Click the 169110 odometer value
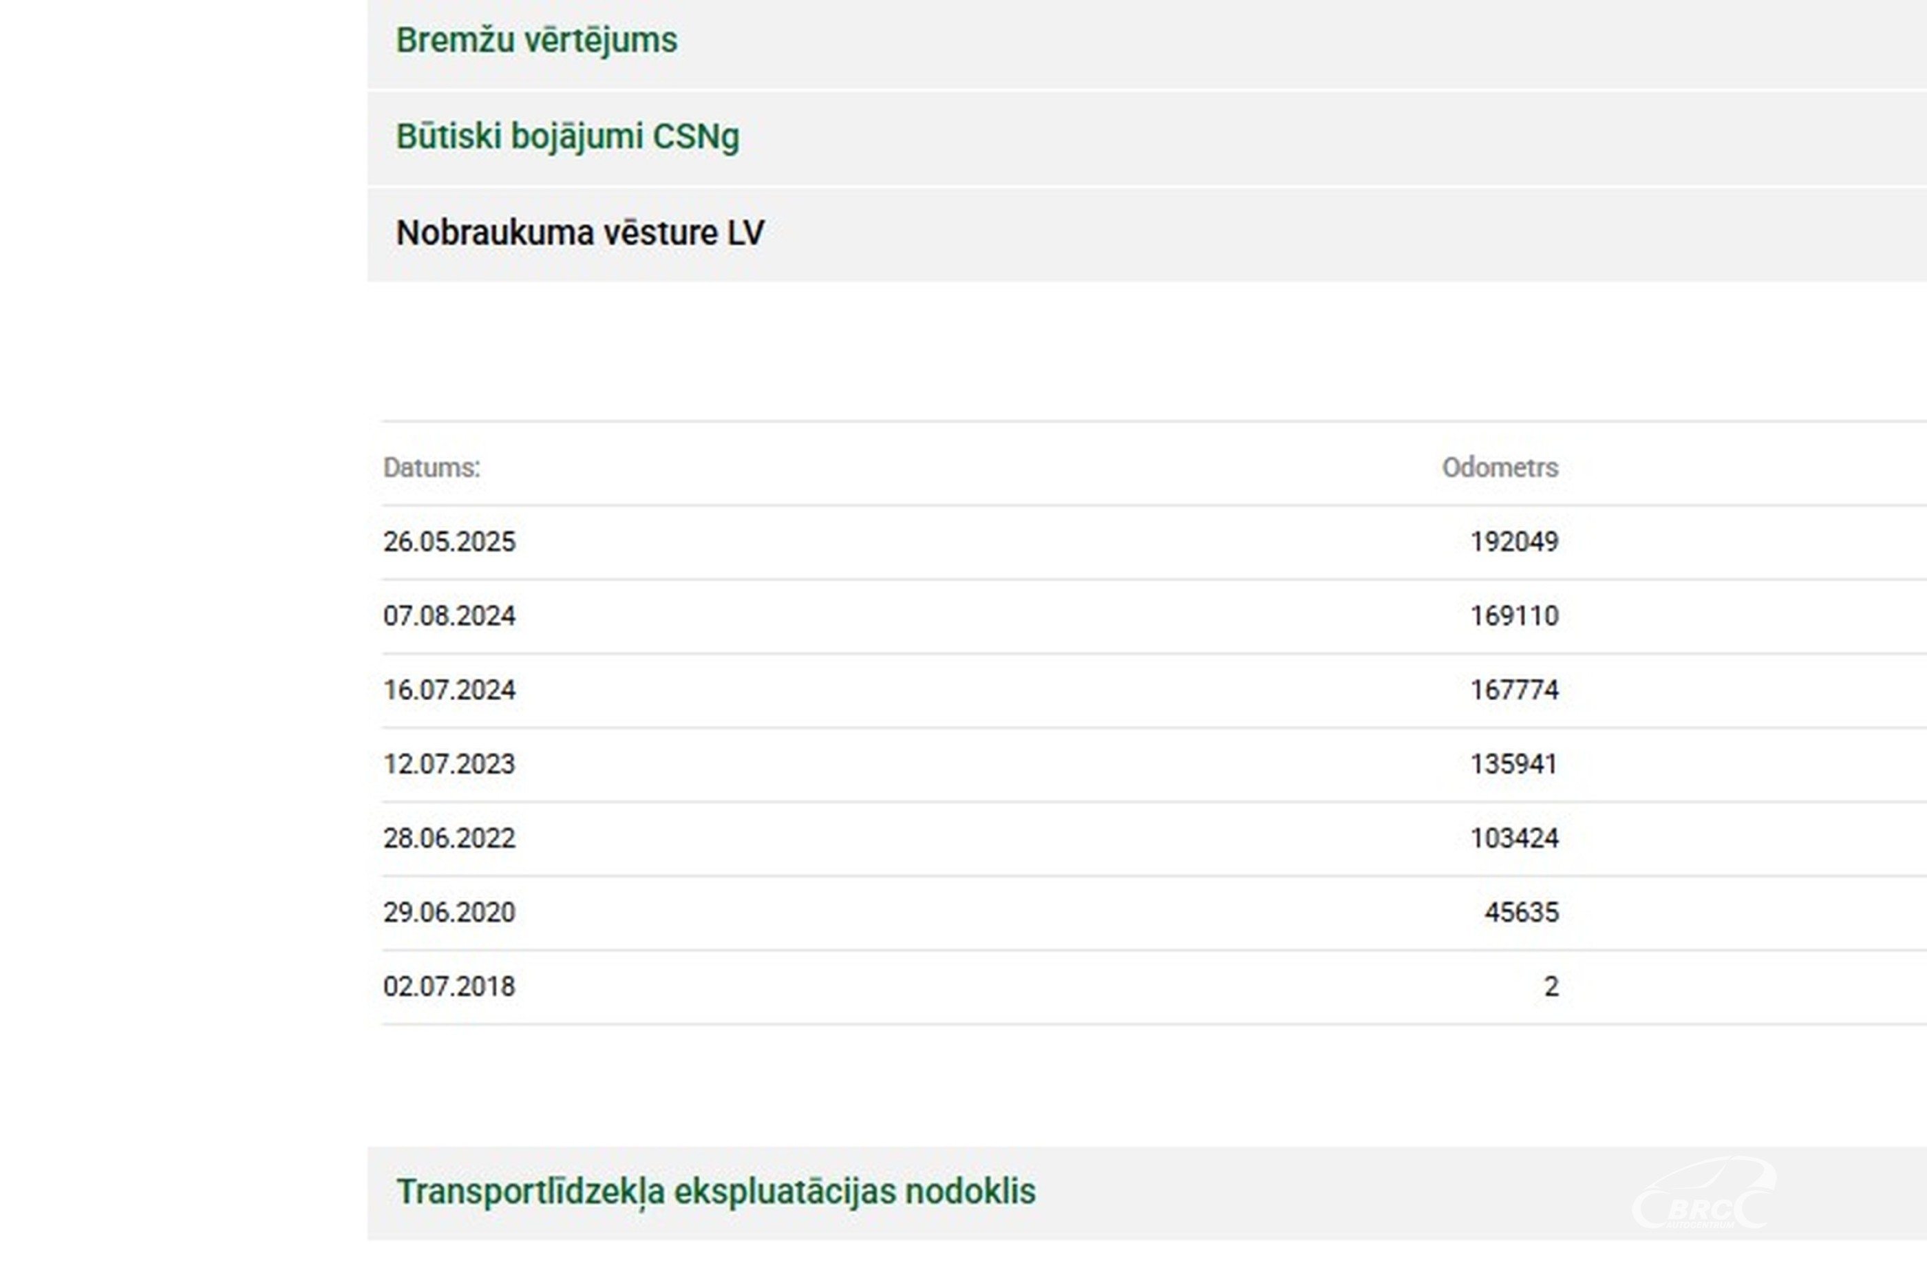The image size is (1927, 1285). pos(1513,616)
